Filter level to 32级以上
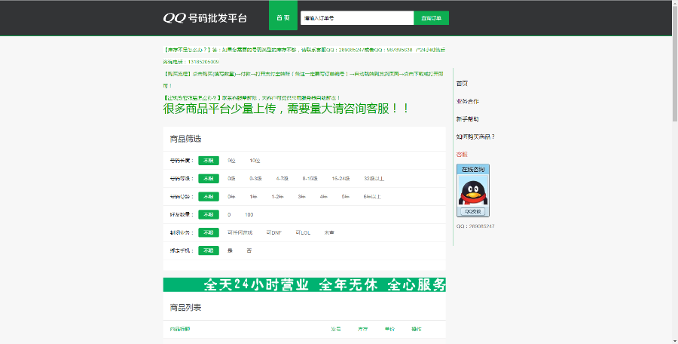The width and height of the screenshot is (678, 344). (374, 179)
